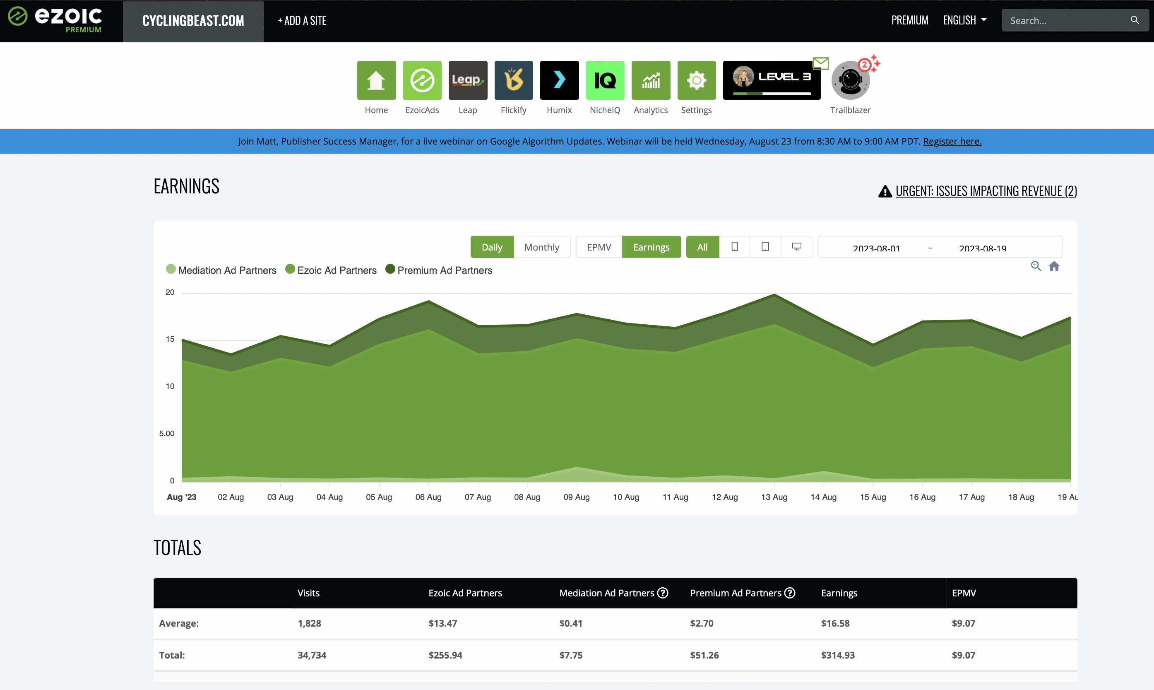The width and height of the screenshot is (1154, 690).
Task: Switch chart to Daily view
Action: pyautogui.click(x=492, y=247)
